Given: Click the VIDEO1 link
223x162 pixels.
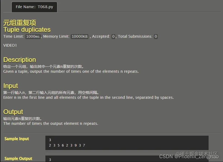Looking at the screenshot, I should (10, 45).
